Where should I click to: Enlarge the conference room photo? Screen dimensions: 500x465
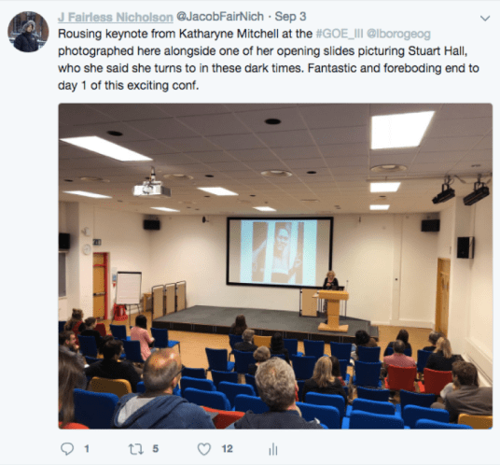(x=275, y=266)
